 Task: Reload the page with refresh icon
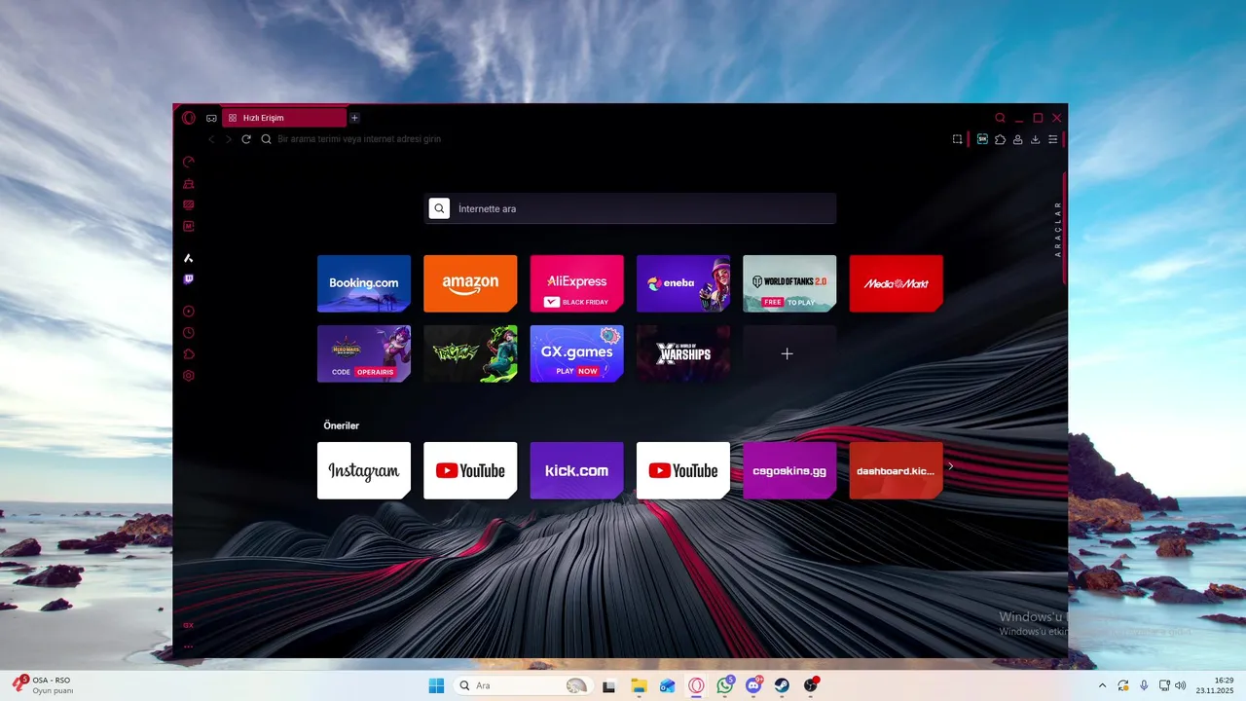[246, 139]
